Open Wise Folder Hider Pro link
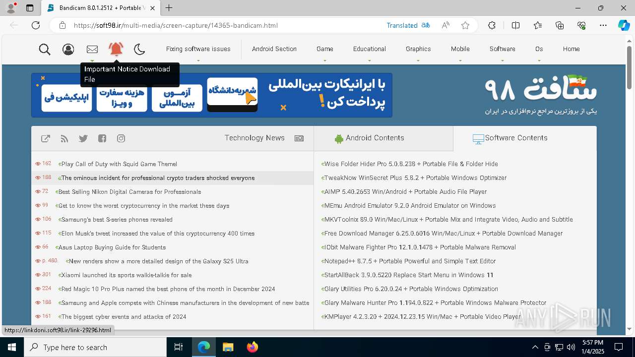 pos(411,164)
